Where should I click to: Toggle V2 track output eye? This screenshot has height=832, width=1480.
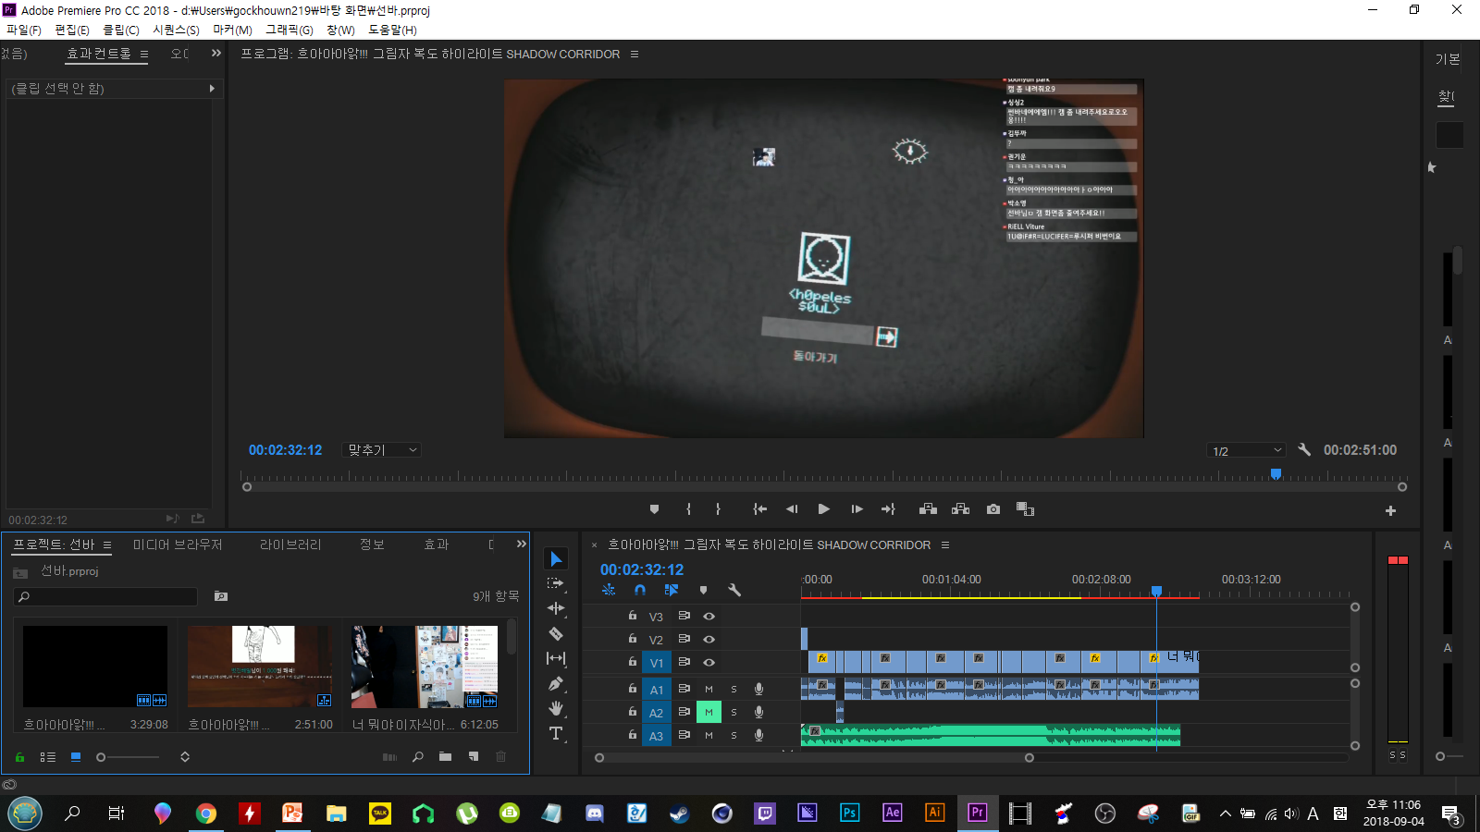[x=709, y=639]
